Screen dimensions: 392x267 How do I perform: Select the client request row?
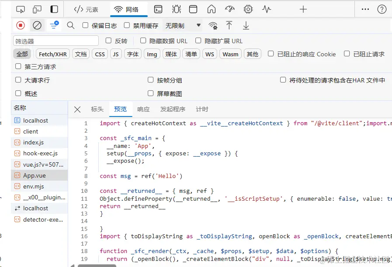39,131
